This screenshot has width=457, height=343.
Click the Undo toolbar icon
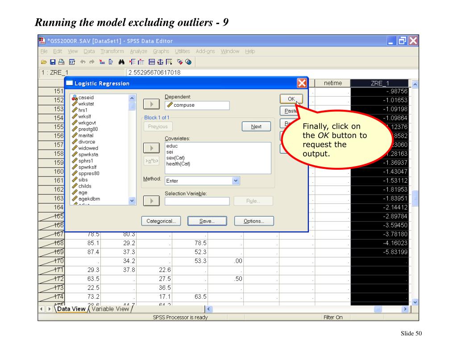[x=83, y=62]
